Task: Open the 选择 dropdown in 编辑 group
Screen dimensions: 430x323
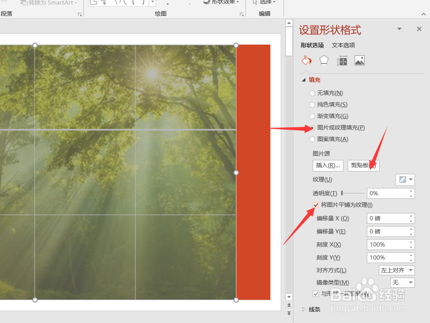Action: tap(264, 2)
